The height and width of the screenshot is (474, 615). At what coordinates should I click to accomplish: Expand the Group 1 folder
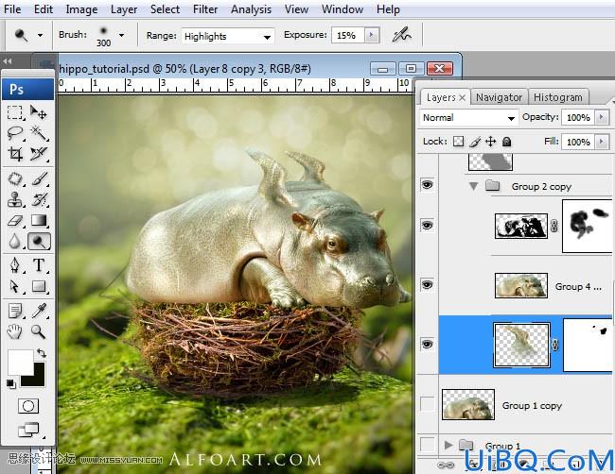point(448,445)
